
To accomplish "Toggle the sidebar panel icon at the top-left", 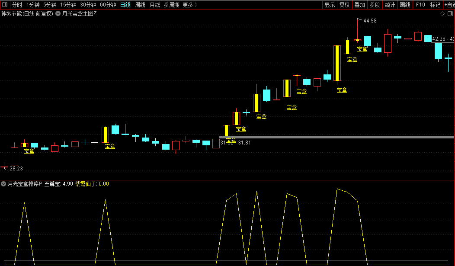I will point(5,5).
